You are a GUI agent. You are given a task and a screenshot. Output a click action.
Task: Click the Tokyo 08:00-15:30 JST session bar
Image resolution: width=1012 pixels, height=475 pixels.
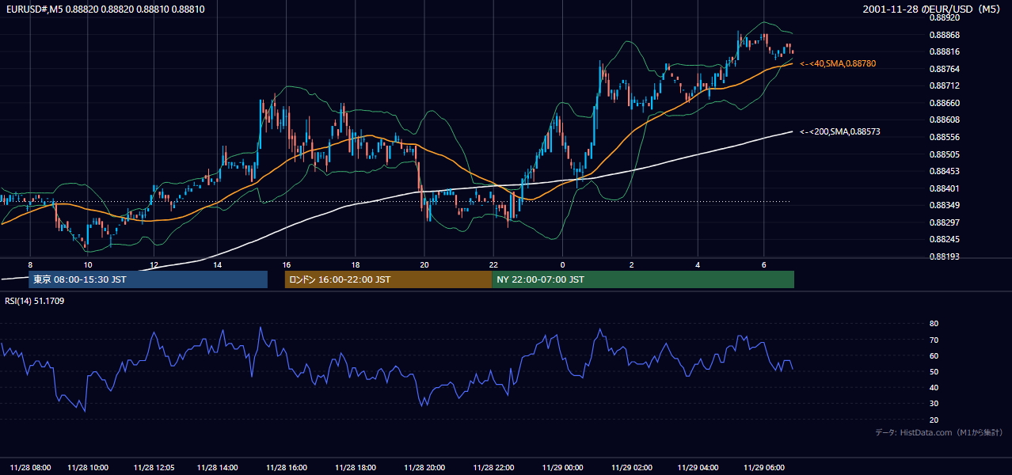point(148,279)
